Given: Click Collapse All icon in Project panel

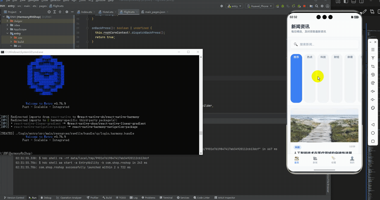Looking at the screenshot, I should click(x=60, y=12).
